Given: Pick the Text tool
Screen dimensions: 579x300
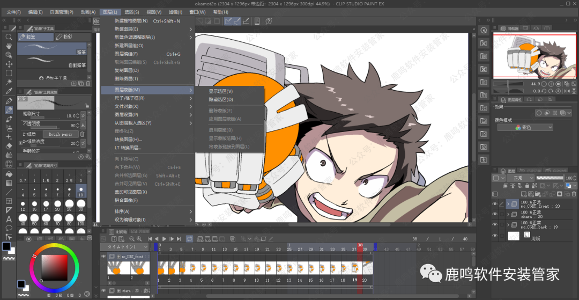Looking at the screenshot, I should pyautogui.click(x=9, y=219).
